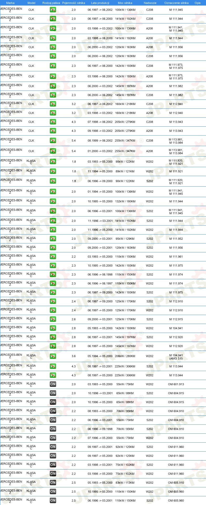Click production years '01.2000 -> 03.2002'
This screenshot has height=505, width=206.
click(100, 151)
